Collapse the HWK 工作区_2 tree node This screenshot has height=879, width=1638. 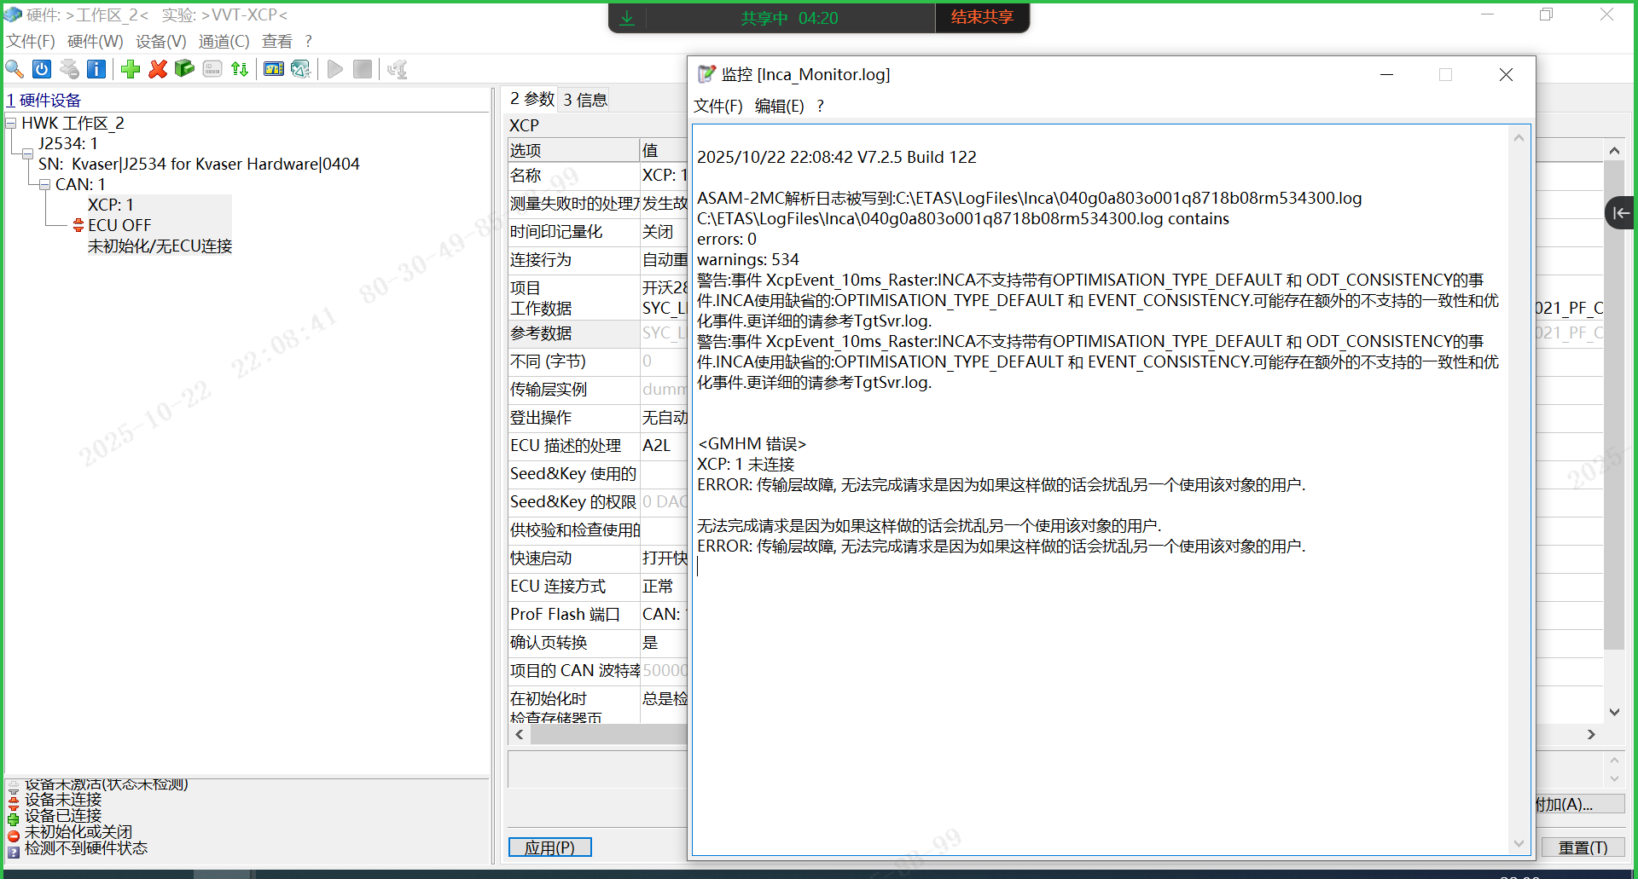point(11,124)
